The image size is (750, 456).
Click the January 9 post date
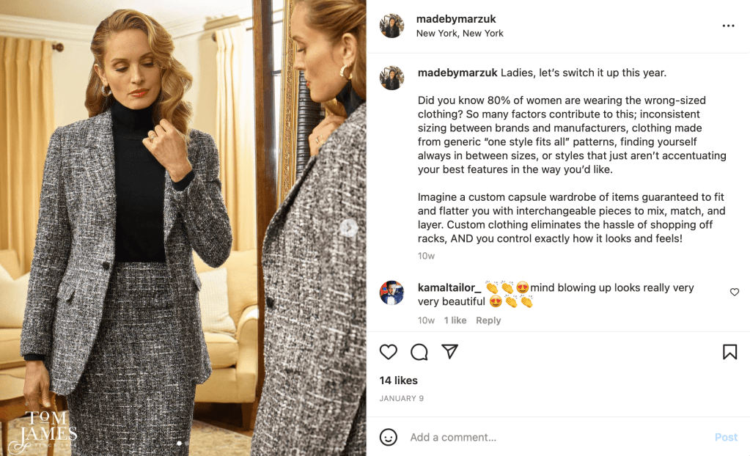click(x=402, y=399)
